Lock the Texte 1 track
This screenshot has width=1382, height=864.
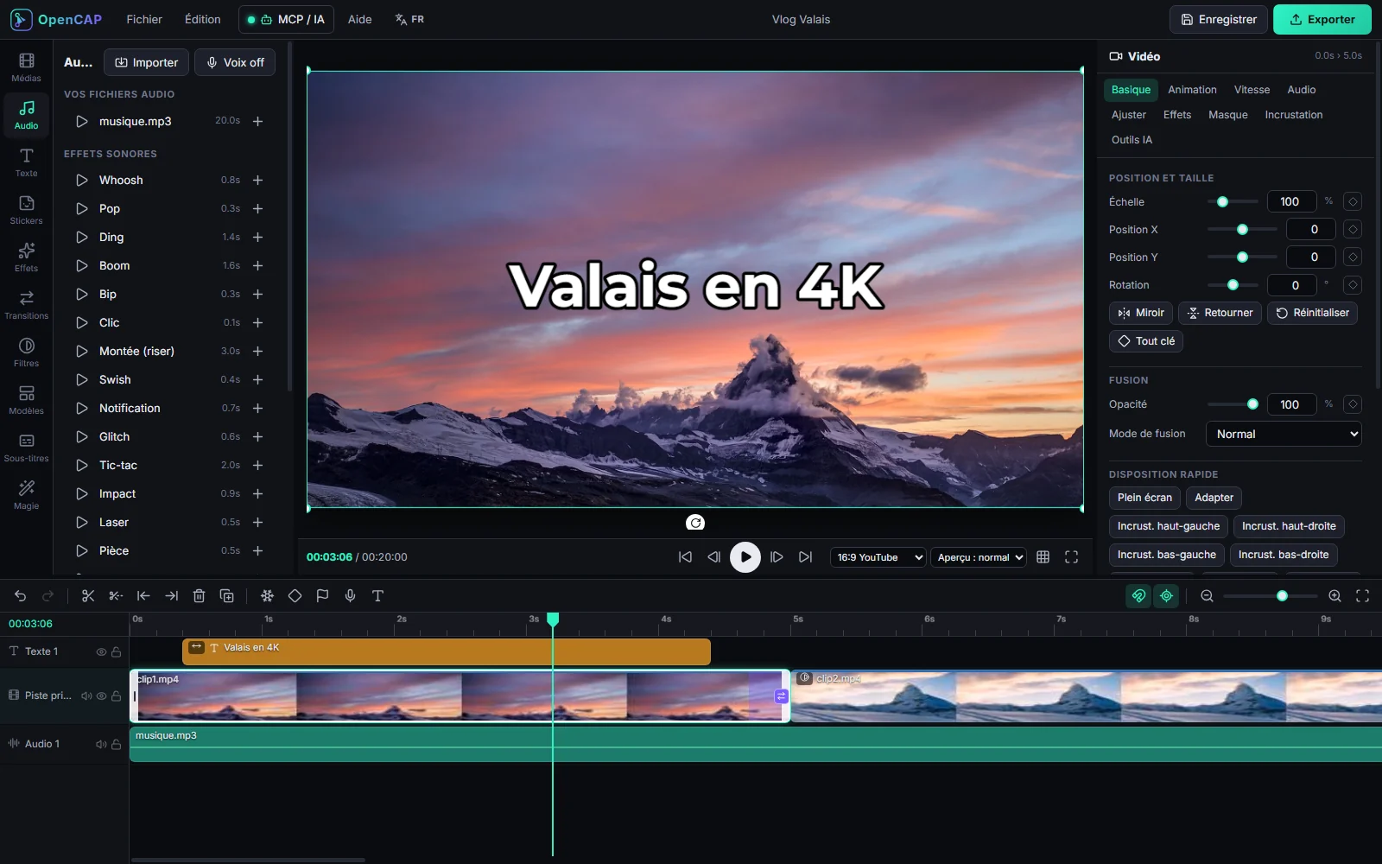pyautogui.click(x=116, y=651)
